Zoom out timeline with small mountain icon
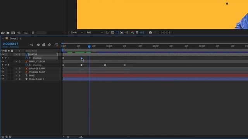 tap(64, 137)
